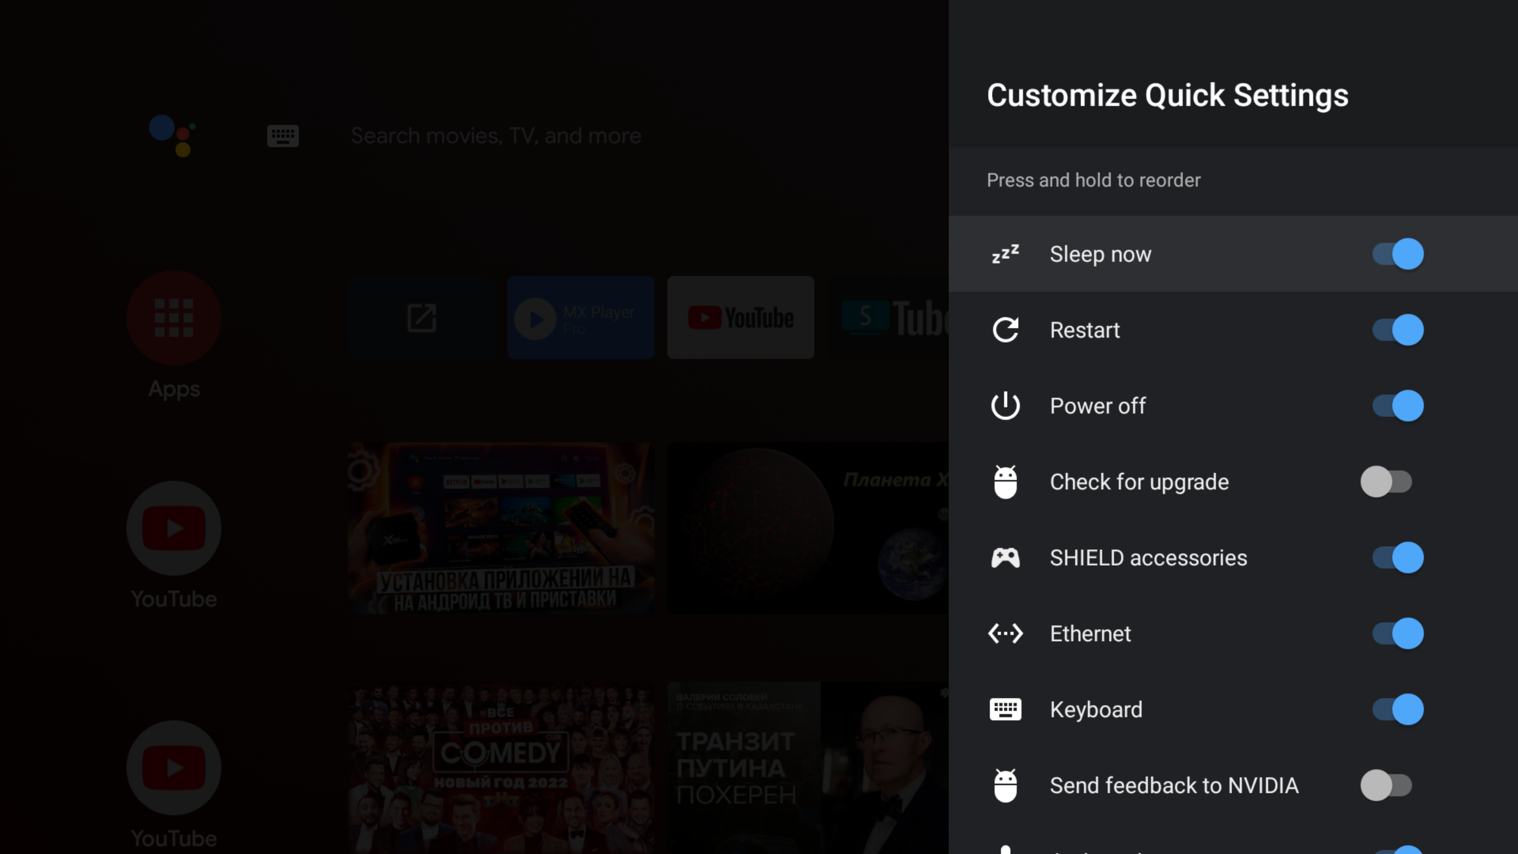1518x854 pixels.
Task: Enable the Check for upgrade switch
Action: pyautogui.click(x=1386, y=482)
